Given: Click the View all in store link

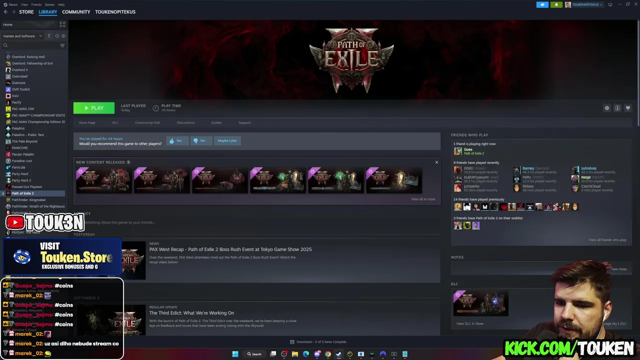Looking at the screenshot, I should click(423, 199).
